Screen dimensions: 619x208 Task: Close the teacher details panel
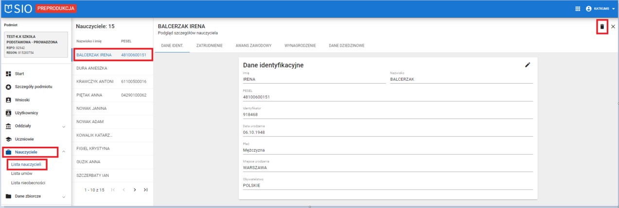(613, 27)
